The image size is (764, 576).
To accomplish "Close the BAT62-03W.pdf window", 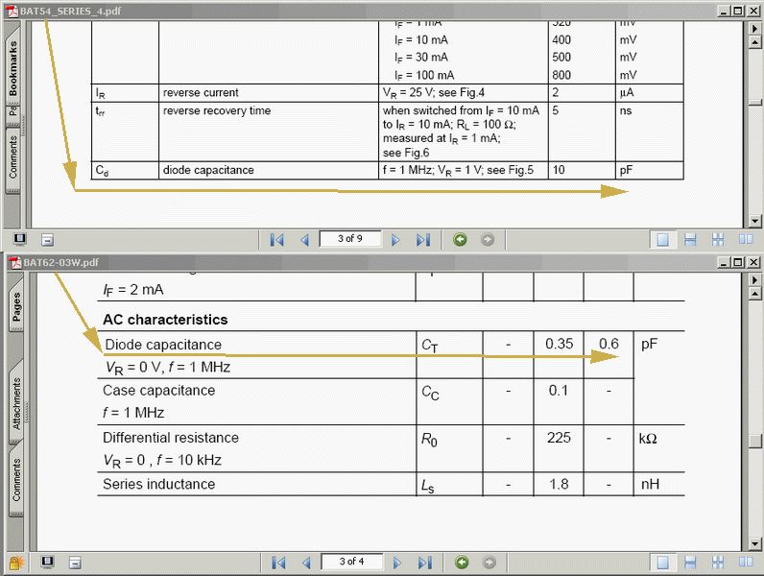I will click(753, 262).
